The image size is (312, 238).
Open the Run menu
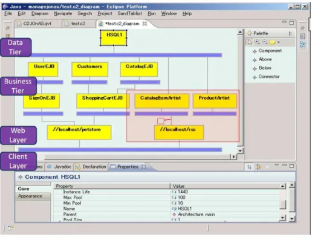click(x=152, y=13)
